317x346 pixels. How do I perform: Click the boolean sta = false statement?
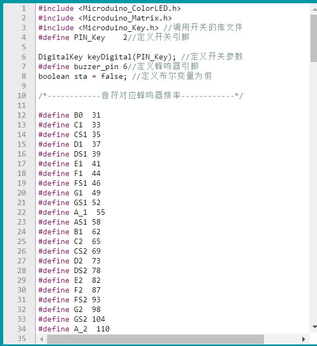(83, 76)
